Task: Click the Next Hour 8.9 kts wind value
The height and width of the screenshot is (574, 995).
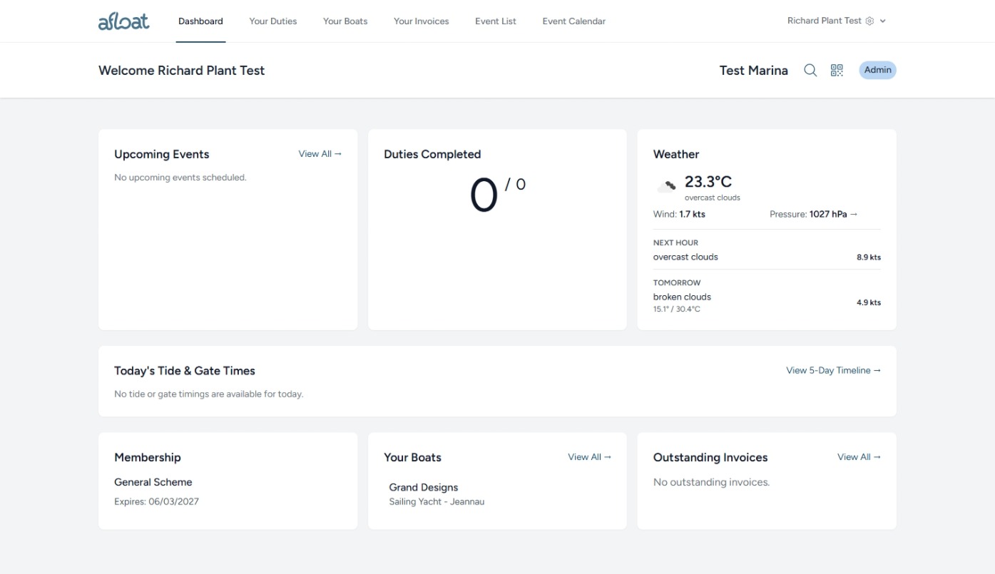Action: click(x=869, y=257)
